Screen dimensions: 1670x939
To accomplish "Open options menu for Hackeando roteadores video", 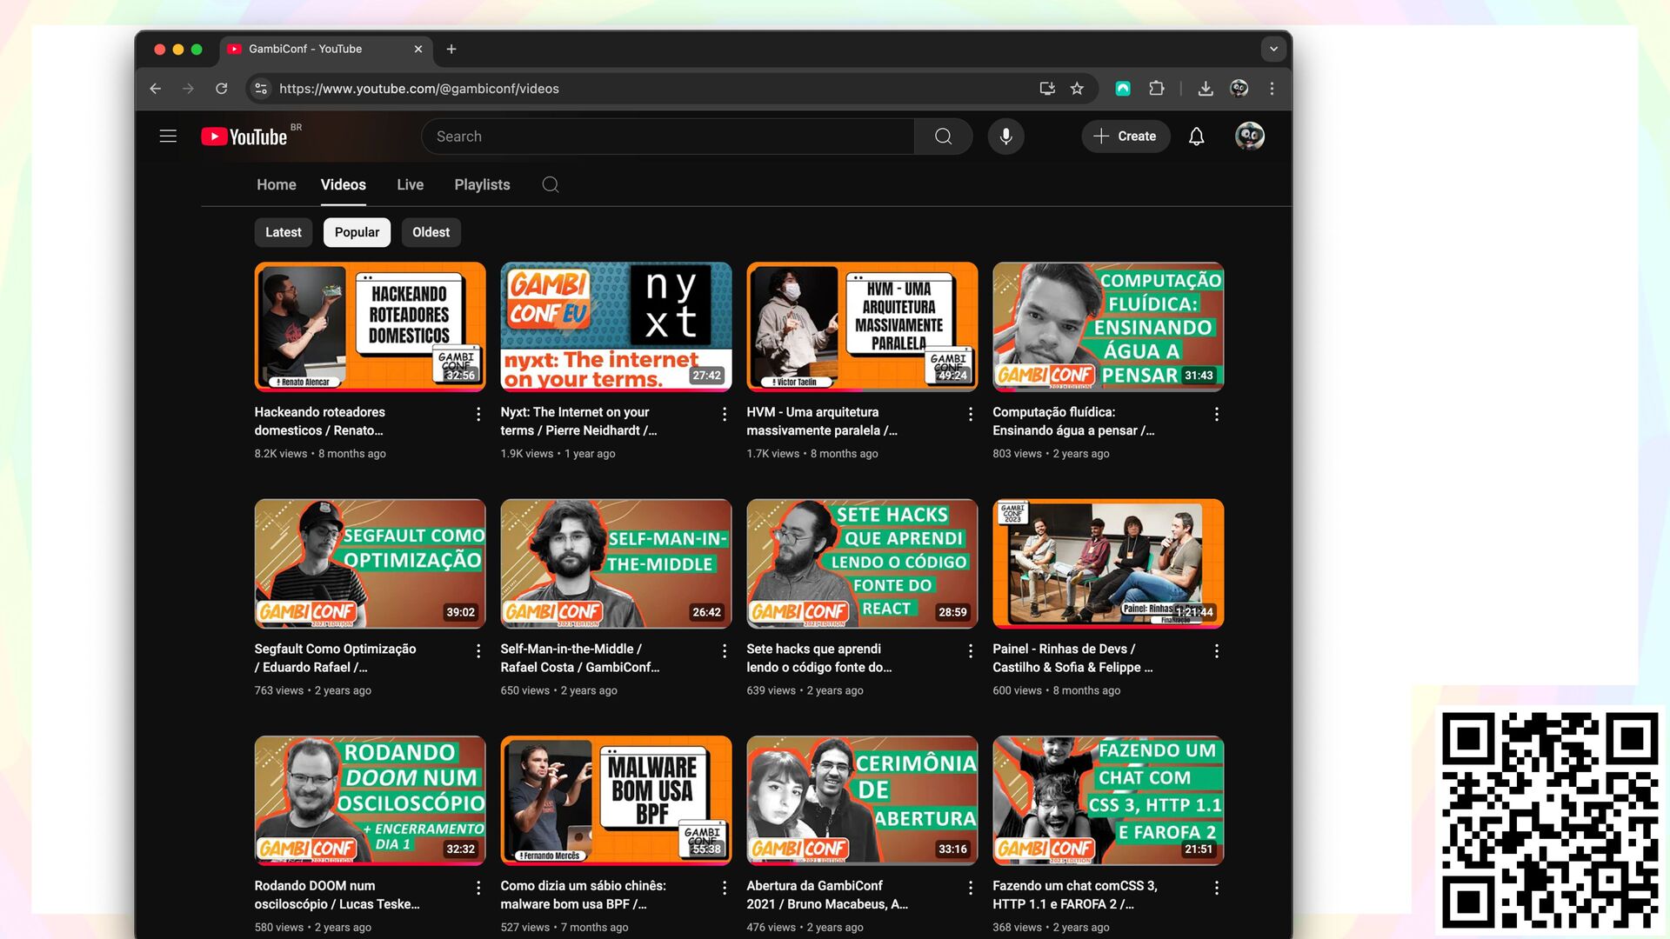I will point(478,415).
